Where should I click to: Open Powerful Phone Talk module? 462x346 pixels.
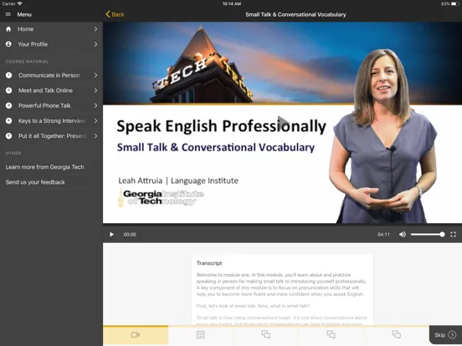coord(51,105)
